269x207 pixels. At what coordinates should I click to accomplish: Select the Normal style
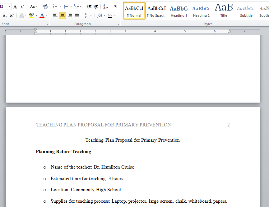134,11
